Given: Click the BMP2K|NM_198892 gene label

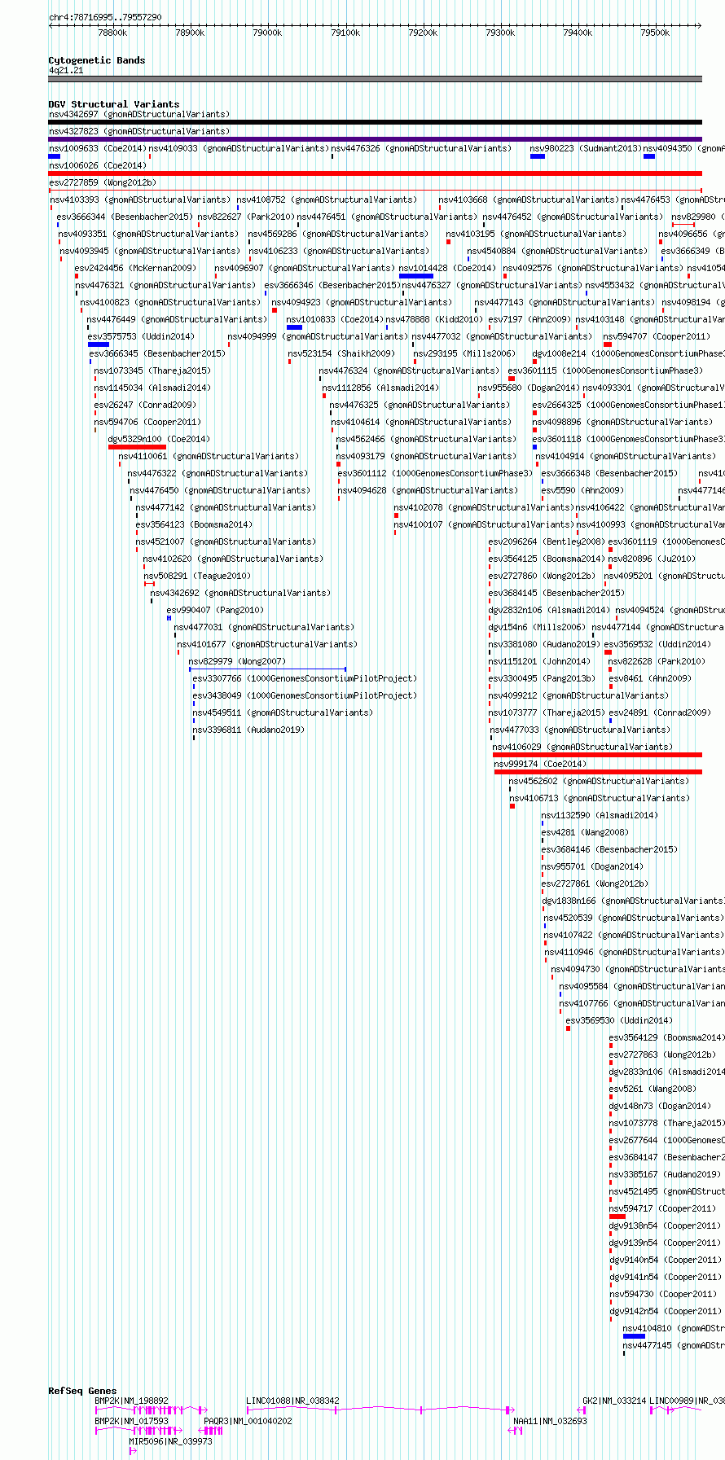Looking at the screenshot, I should [132, 1401].
